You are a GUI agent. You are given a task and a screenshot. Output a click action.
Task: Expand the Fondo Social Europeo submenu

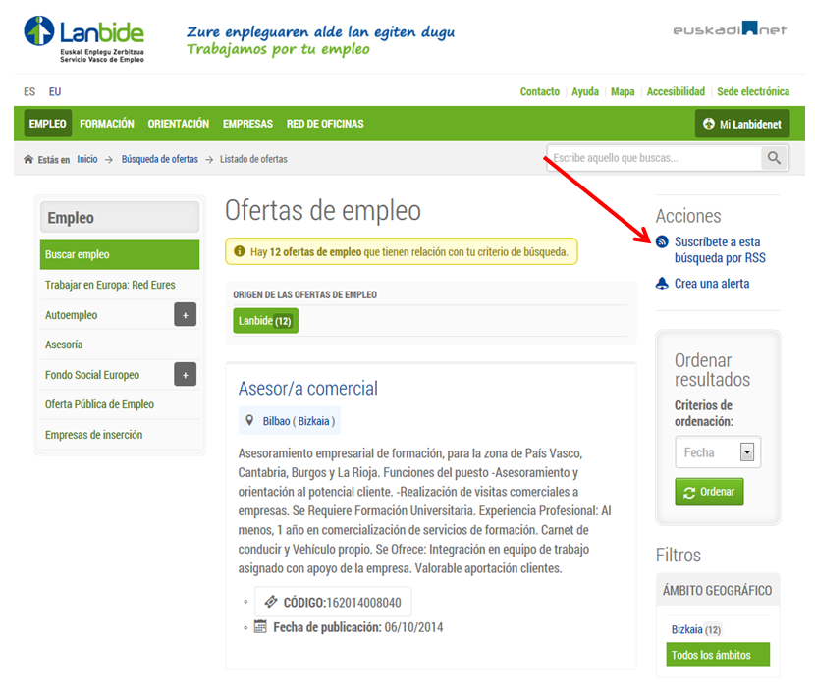point(185,375)
